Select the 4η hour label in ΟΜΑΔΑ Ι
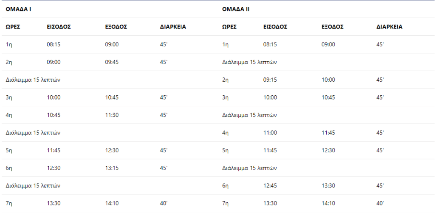The image size is (435, 213). (x=9, y=115)
